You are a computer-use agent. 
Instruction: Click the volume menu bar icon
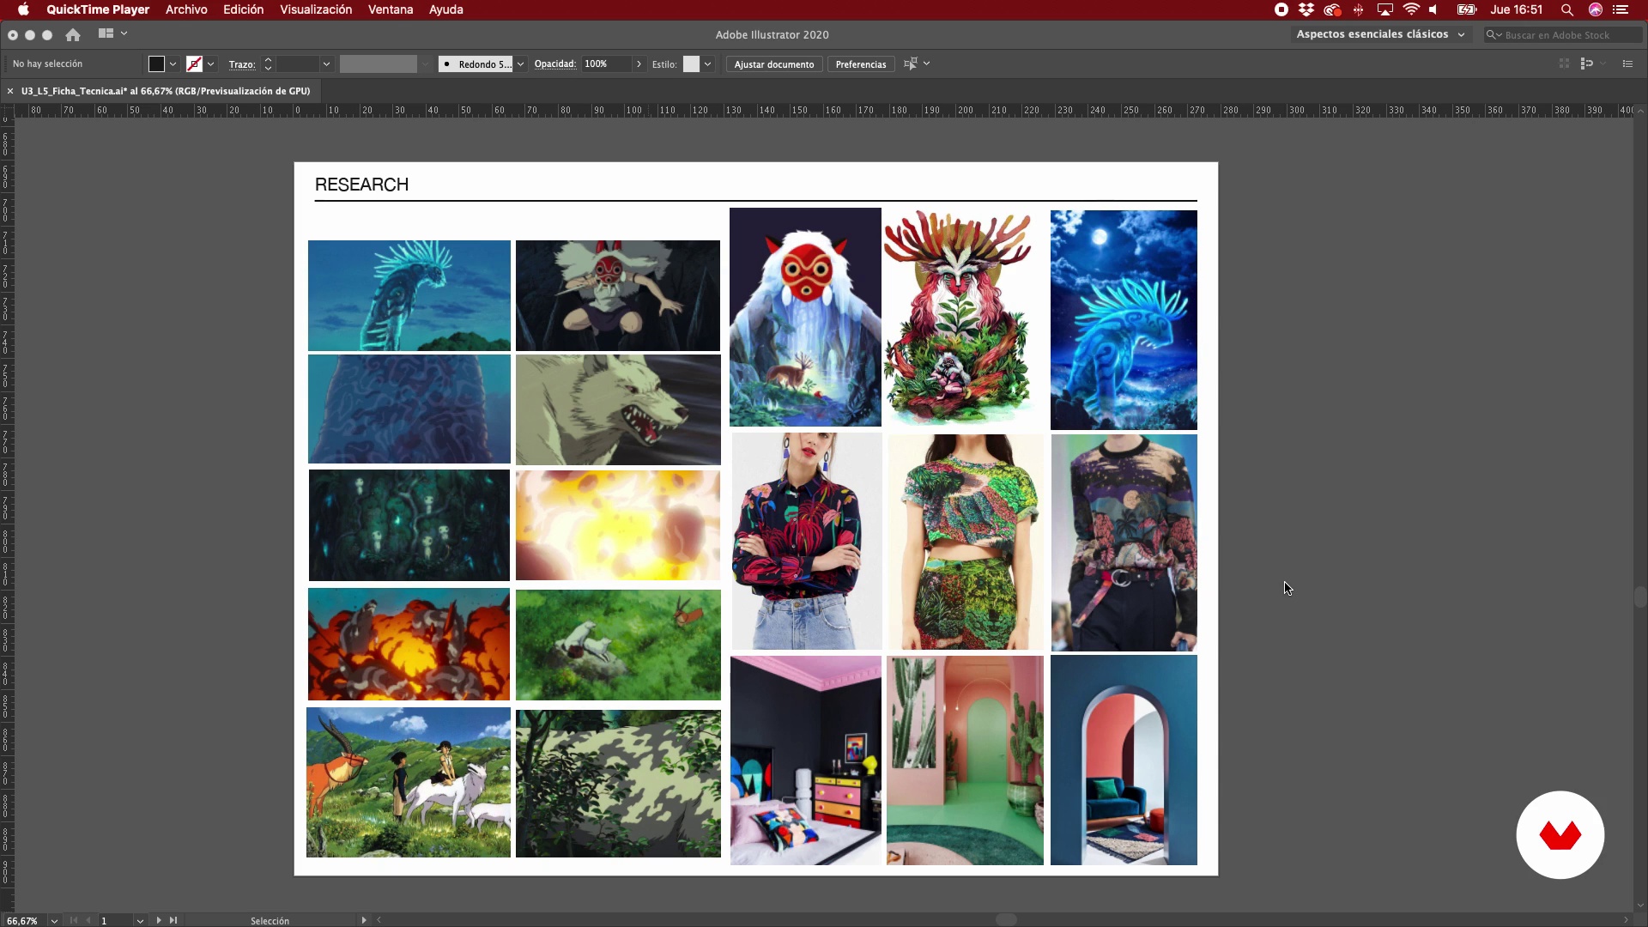(x=1433, y=9)
